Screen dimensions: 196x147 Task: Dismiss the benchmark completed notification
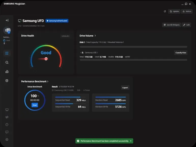(x=131, y=141)
